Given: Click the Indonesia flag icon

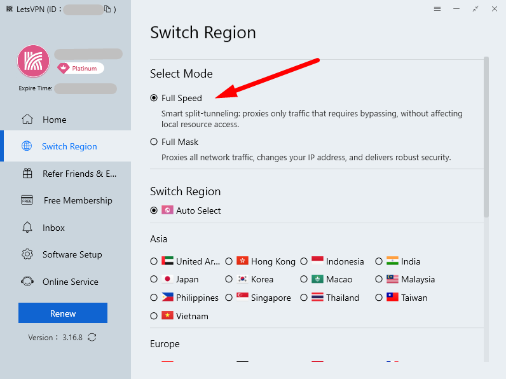Looking at the screenshot, I should tap(317, 261).
